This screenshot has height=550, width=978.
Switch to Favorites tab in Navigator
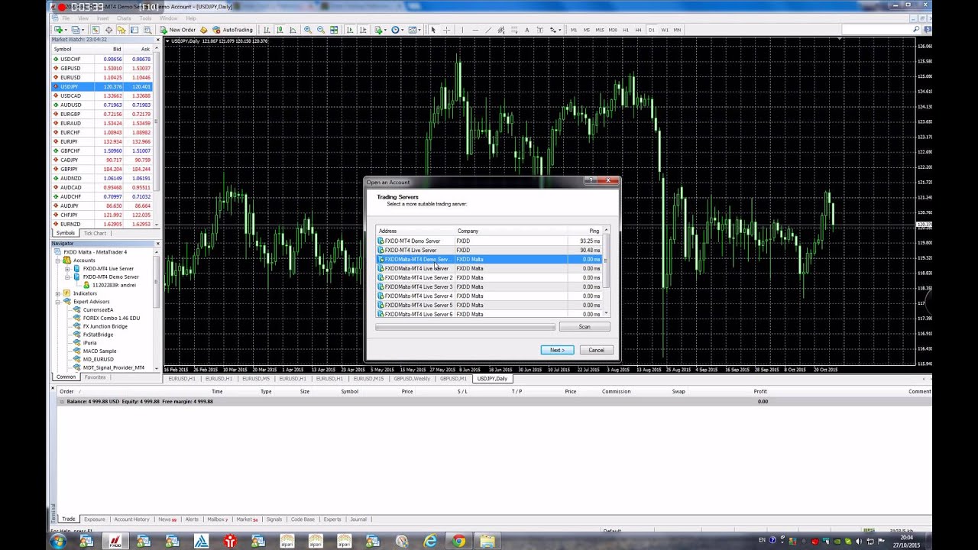click(95, 377)
